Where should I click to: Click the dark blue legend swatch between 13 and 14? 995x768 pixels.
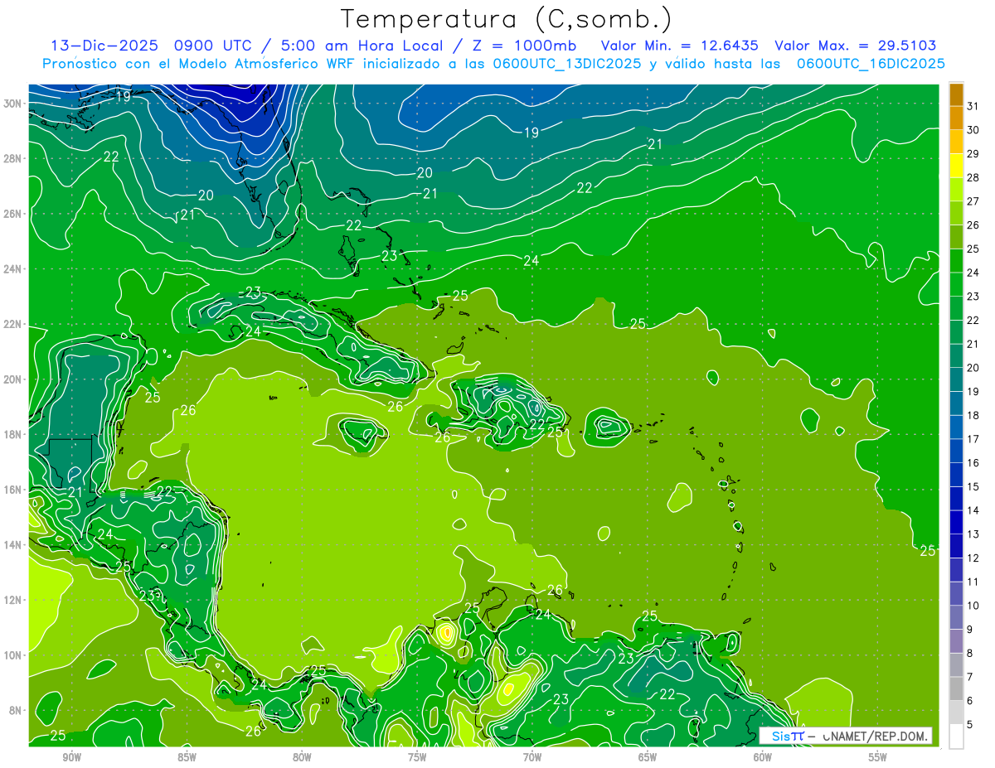click(956, 522)
